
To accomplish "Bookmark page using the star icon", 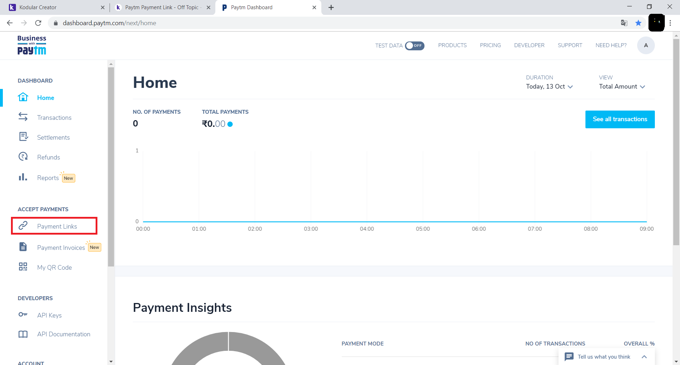I will click(638, 23).
